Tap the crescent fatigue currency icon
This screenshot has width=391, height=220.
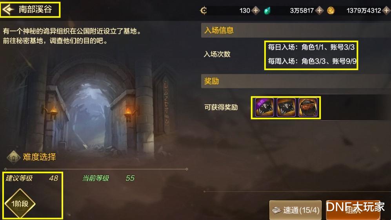click(204, 11)
